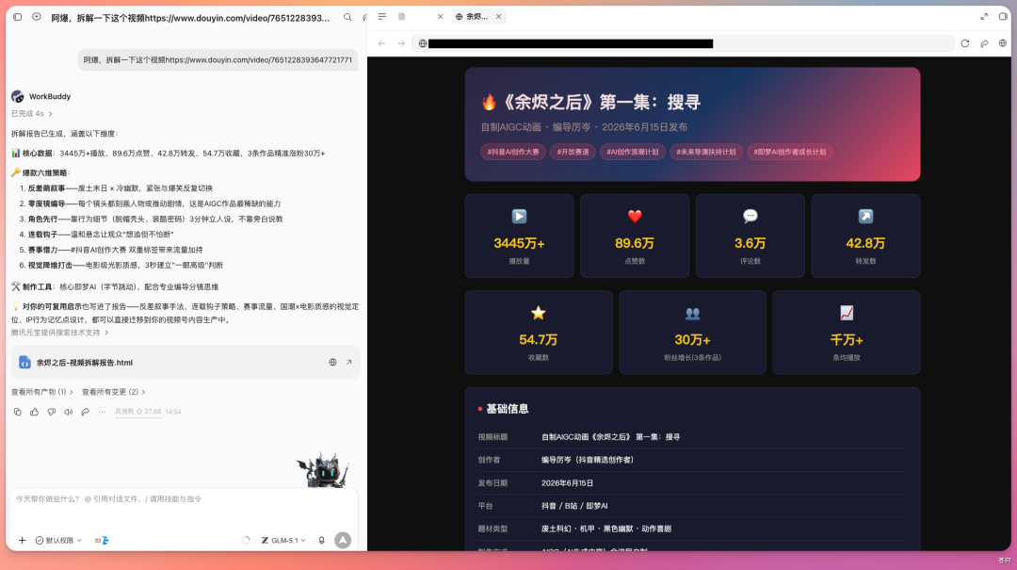This screenshot has width=1017, height=570.
Task: Open the 余烬之后-视频拆解报告.html file card
Action: click(185, 362)
